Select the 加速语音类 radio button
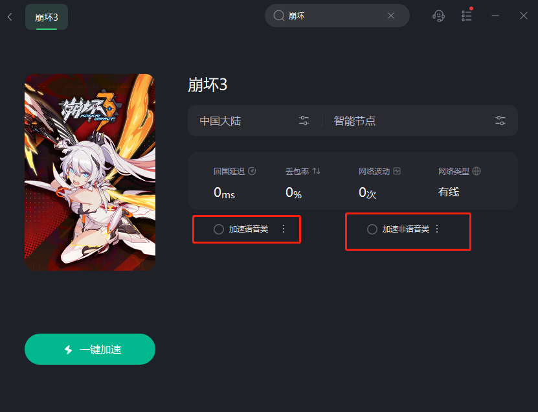 [x=219, y=229]
